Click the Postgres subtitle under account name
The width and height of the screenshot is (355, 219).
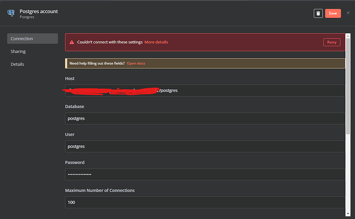(27, 17)
